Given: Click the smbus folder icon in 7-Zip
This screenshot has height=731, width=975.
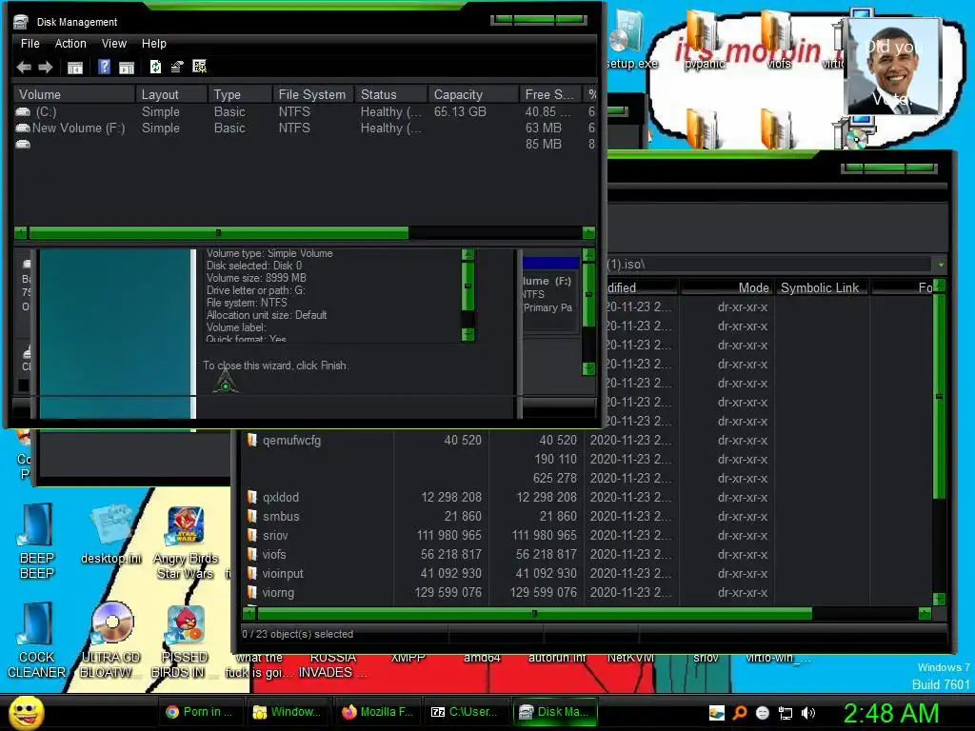Looking at the screenshot, I should coord(251,517).
